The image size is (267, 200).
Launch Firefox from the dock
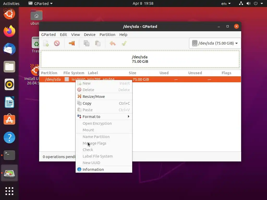(9, 31)
